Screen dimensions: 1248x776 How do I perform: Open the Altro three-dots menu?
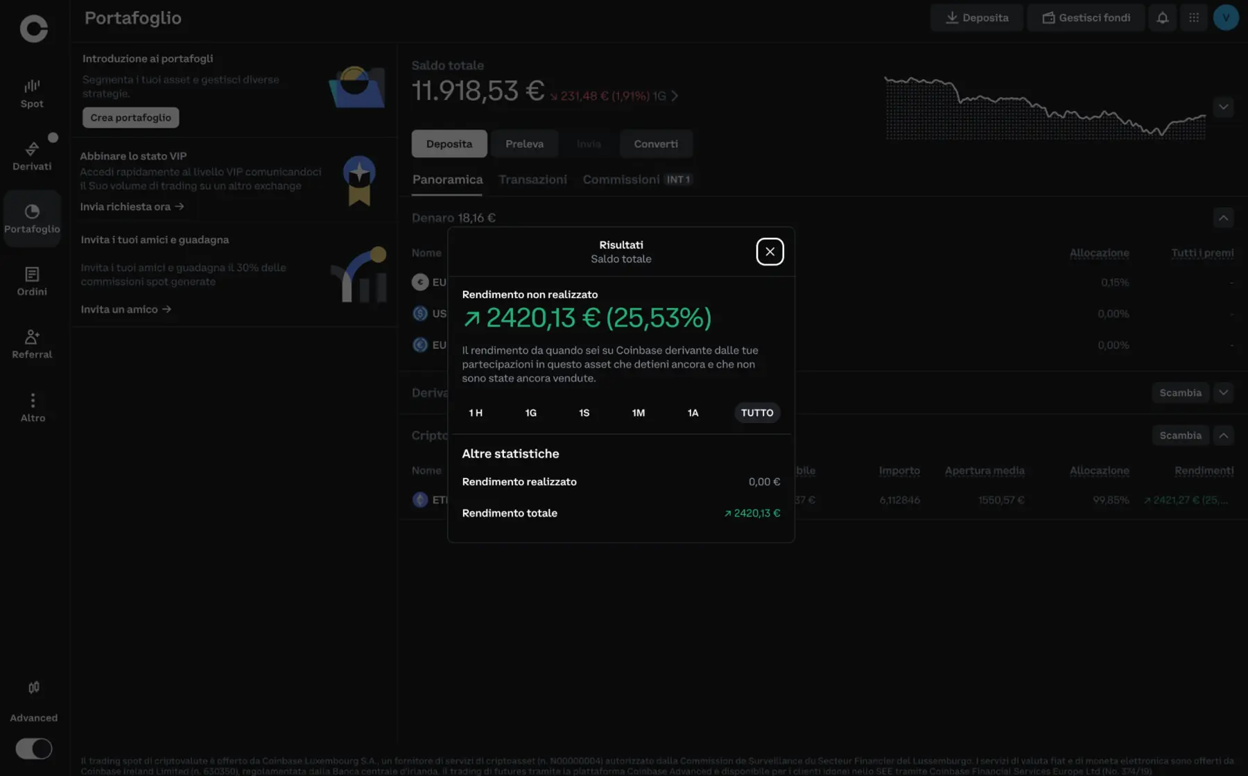[x=33, y=407]
